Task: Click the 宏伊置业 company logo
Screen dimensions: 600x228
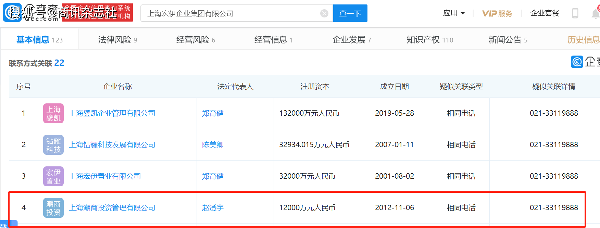Action: tap(53, 176)
